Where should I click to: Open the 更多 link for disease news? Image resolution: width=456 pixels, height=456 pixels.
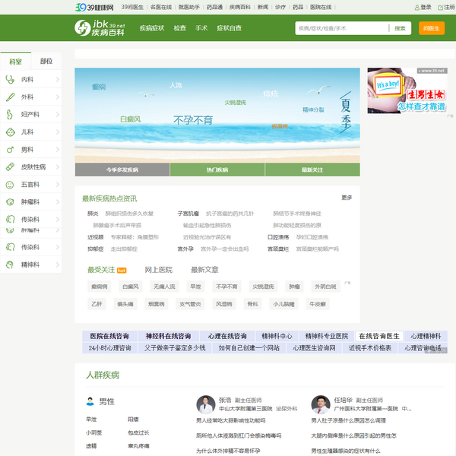[x=347, y=198]
